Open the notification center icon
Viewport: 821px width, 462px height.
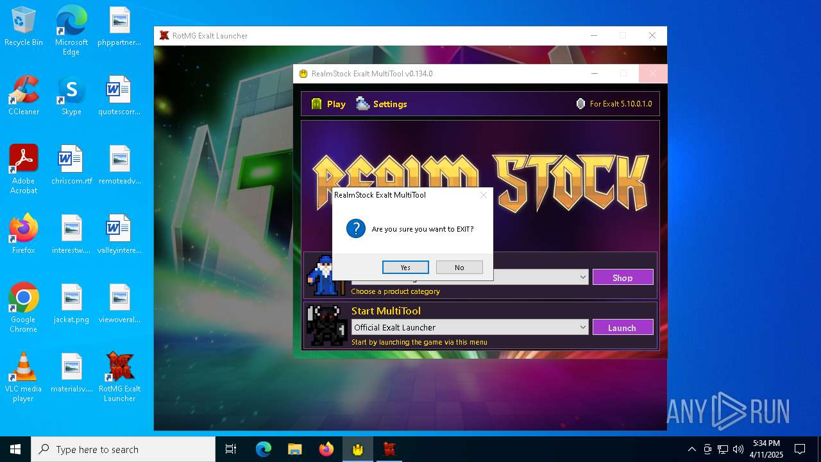(x=800, y=449)
